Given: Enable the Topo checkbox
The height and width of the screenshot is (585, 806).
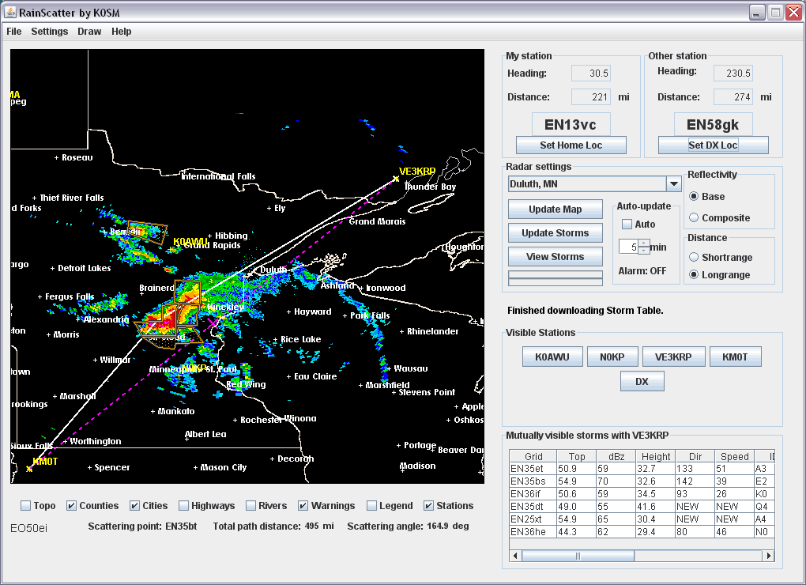Looking at the screenshot, I should click(26, 506).
